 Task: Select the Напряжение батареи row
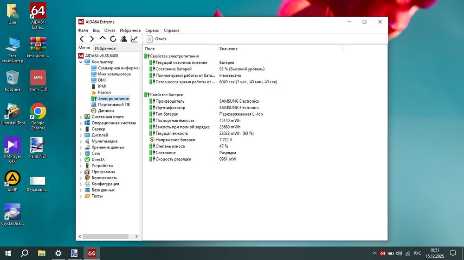pyautogui.click(x=172, y=140)
